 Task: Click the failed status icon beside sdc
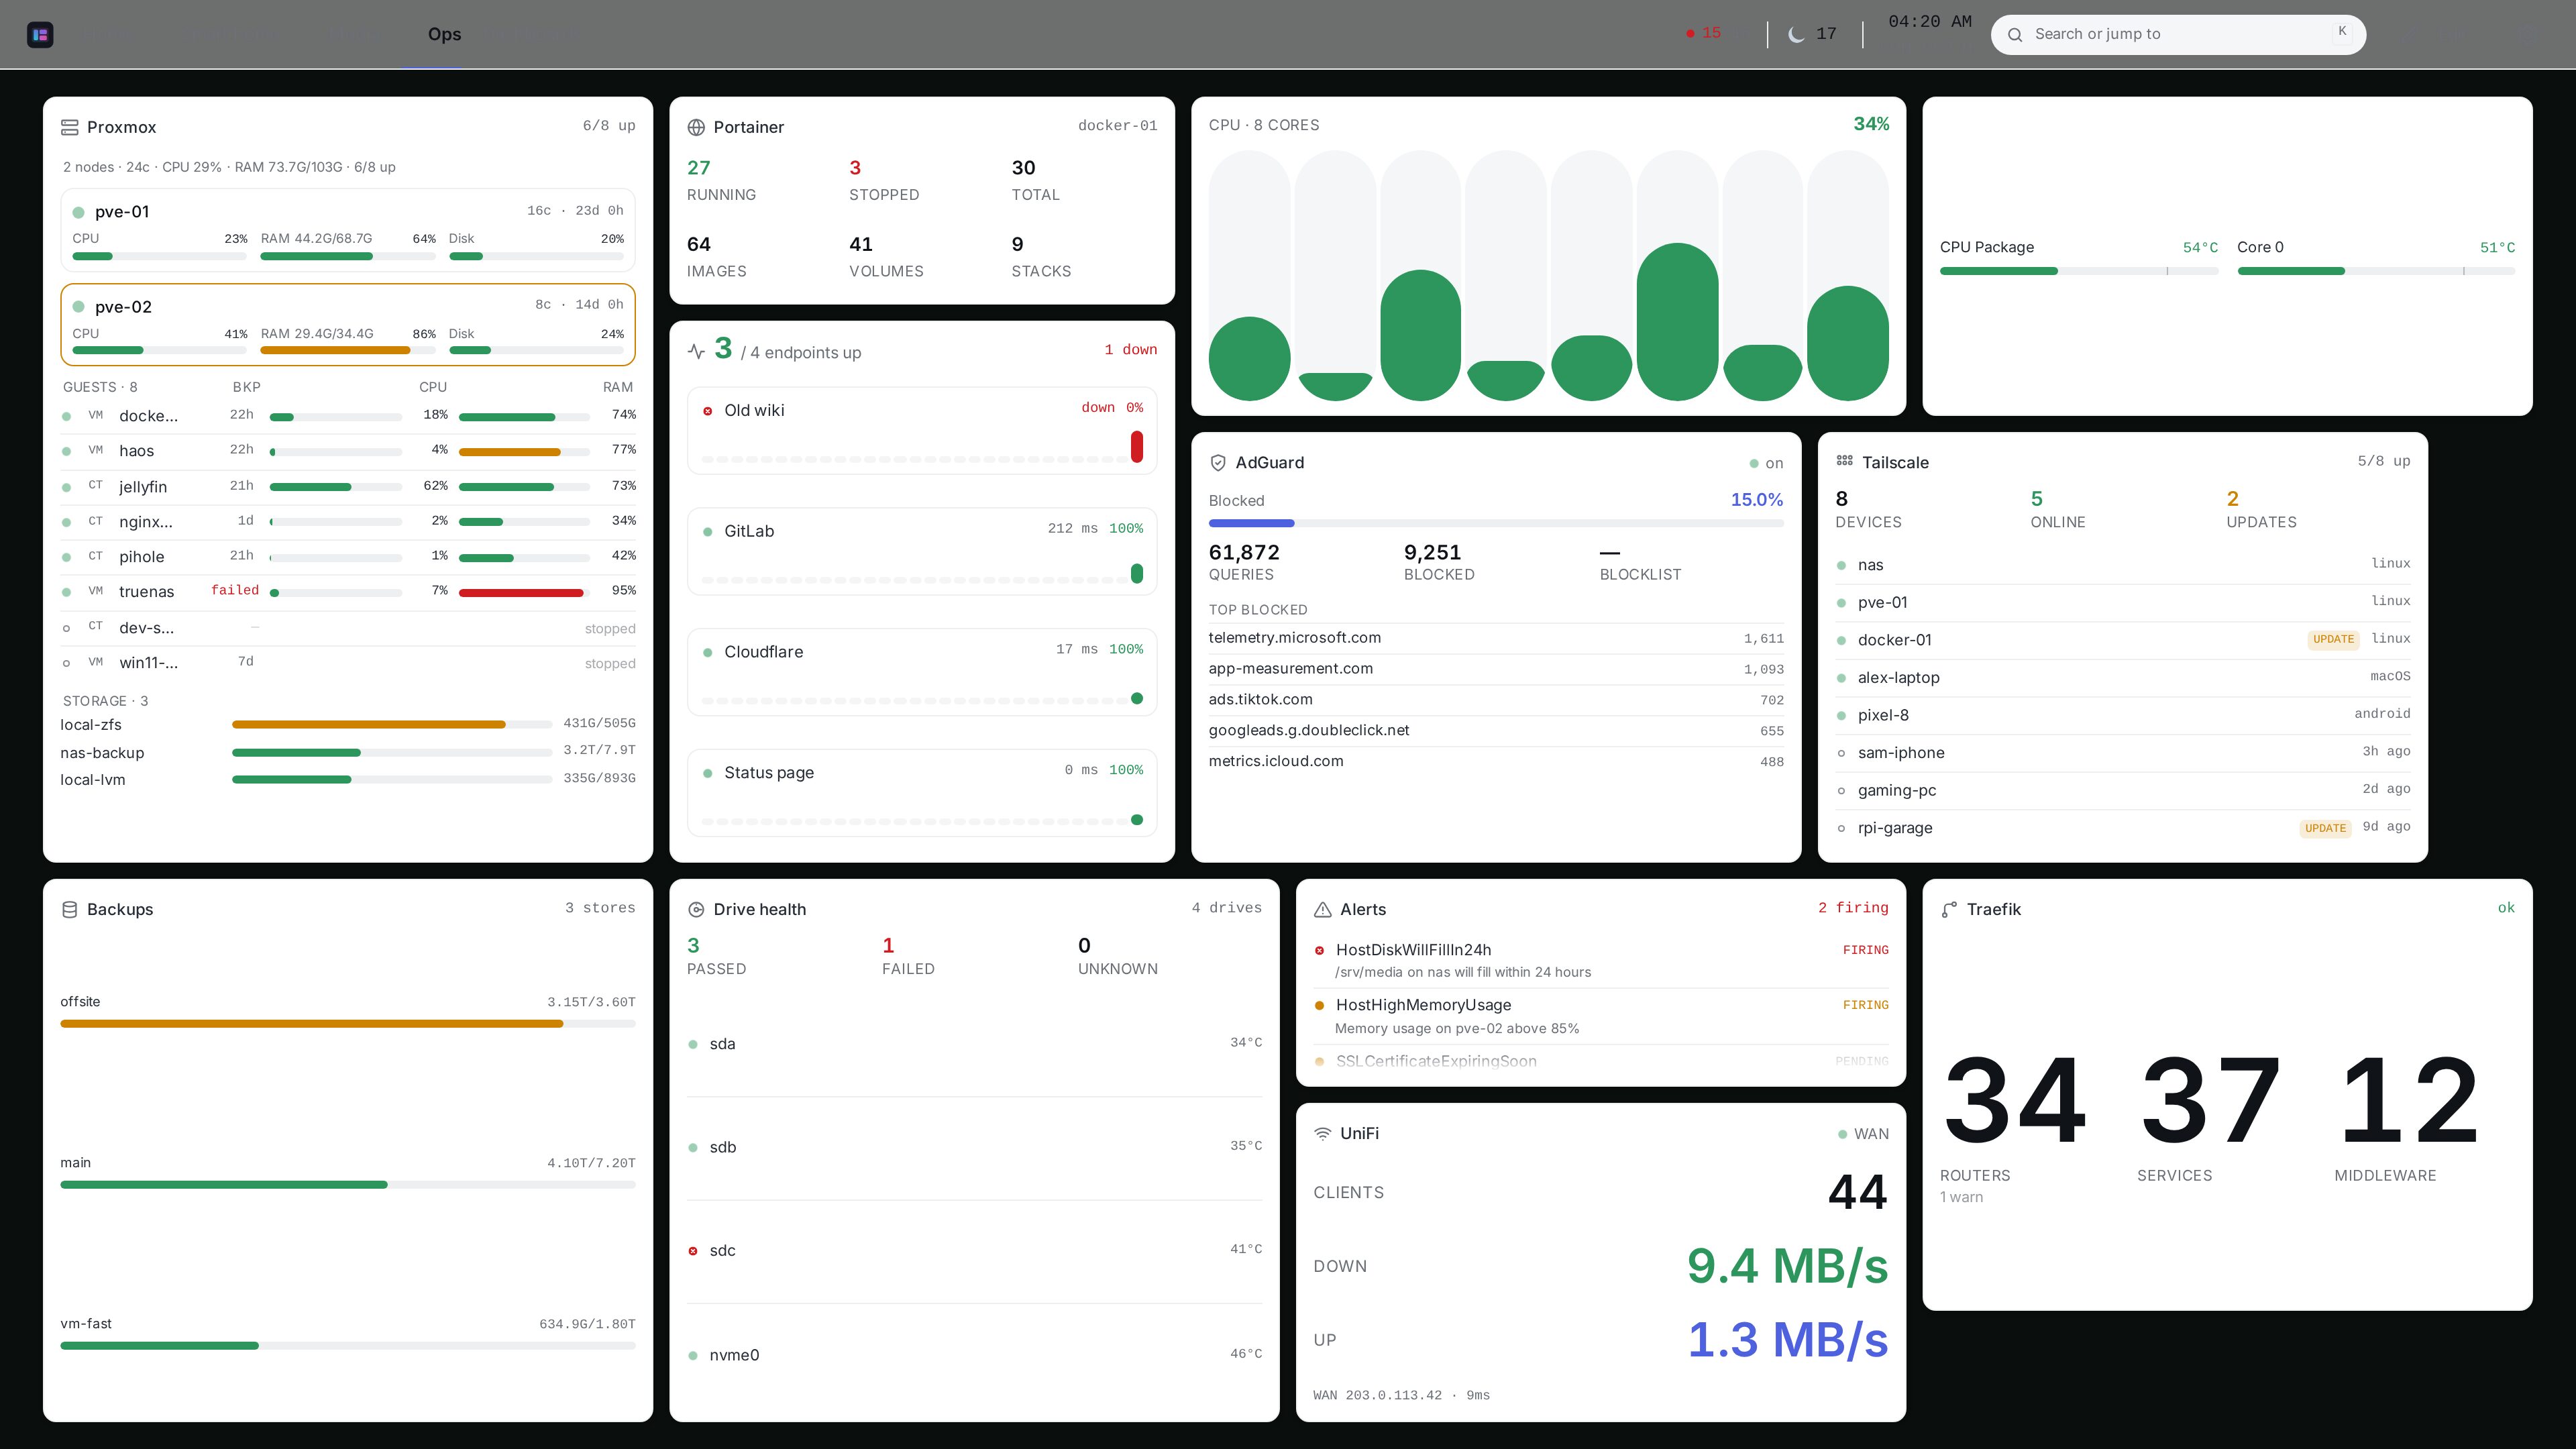point(693,1251)
